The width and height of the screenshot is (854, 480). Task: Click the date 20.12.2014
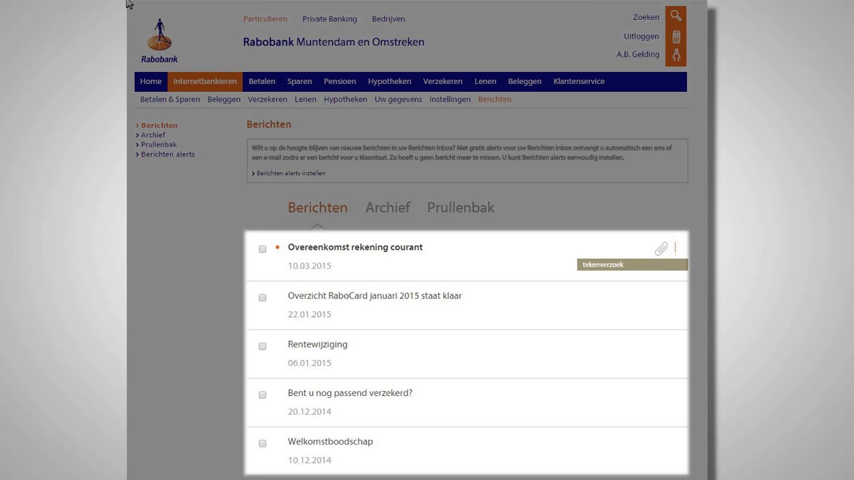pos(310,412)
